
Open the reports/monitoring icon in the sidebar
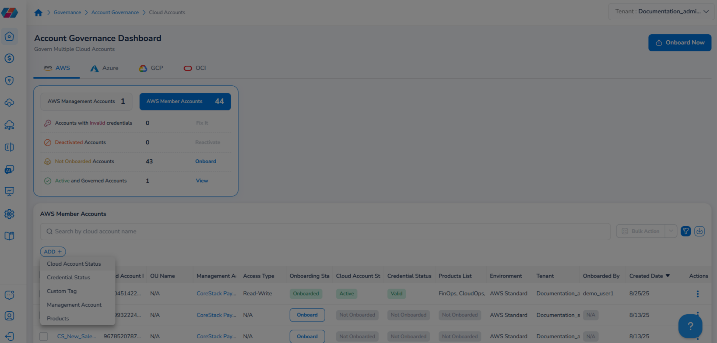tap(10, 191)
